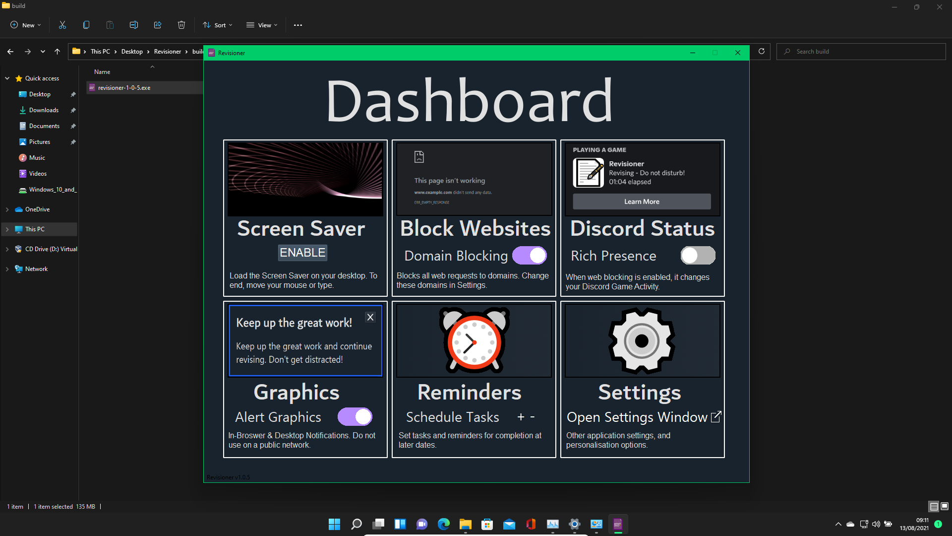Screen dimensions: 952x536
Task: Toggle the Domain Blocking switch off
Action: pos(530,256)
